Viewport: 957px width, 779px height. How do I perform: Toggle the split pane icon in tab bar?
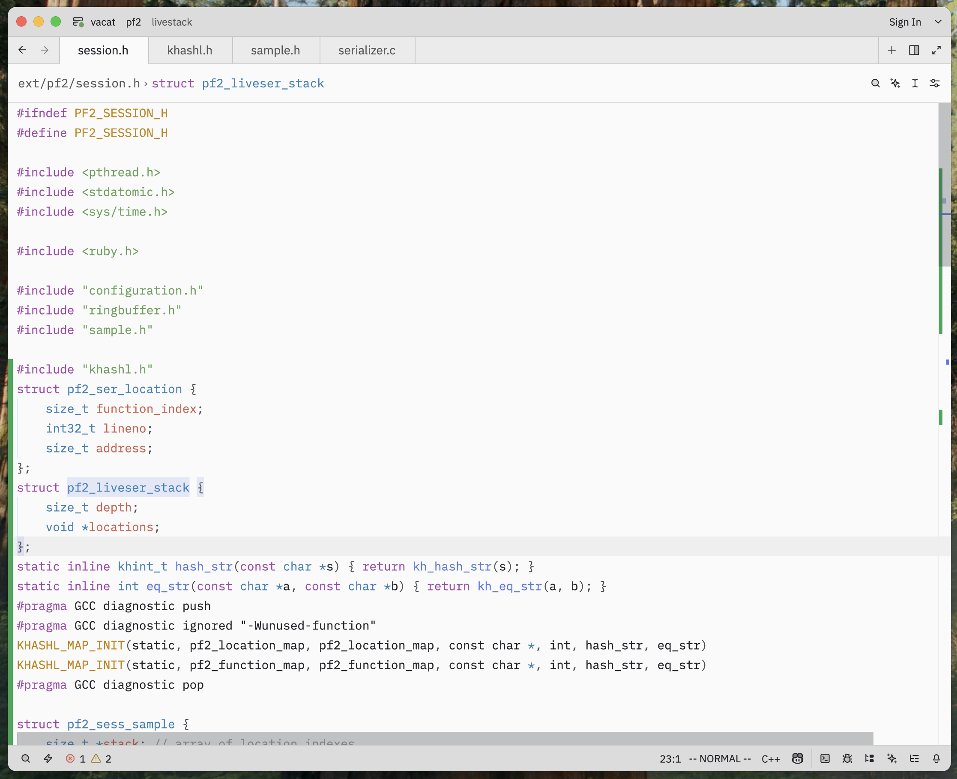pyautogui.click(x=914, y=50)
